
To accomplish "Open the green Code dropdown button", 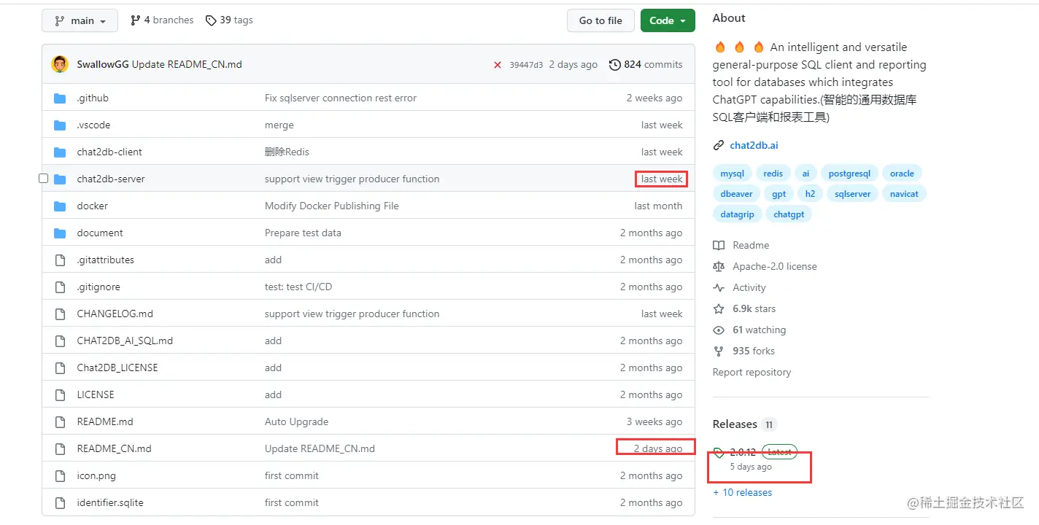I will click(668, 20).
